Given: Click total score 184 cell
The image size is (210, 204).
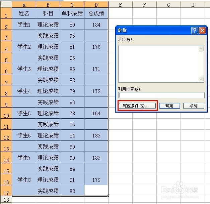Looking at the screenshot, I should click(x=96, y=24).
